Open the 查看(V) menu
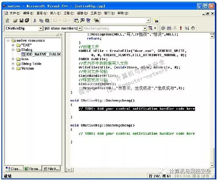This screenshot has height=181, width=218. point(42,13)
